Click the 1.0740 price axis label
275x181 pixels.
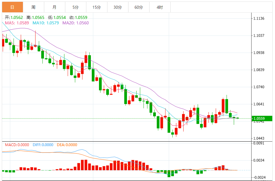click(259, 87)
